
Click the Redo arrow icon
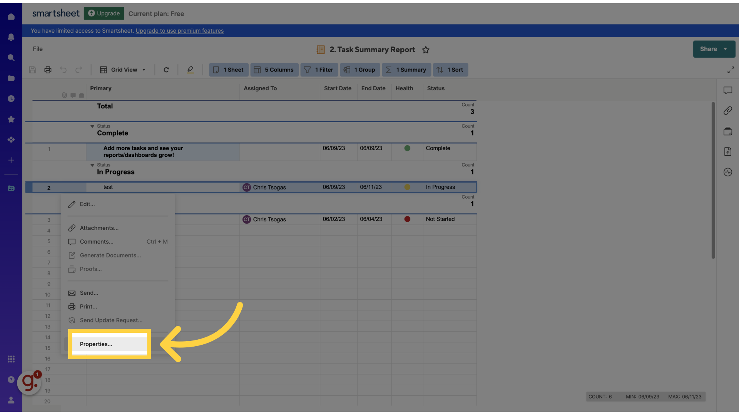coord(79,70)
